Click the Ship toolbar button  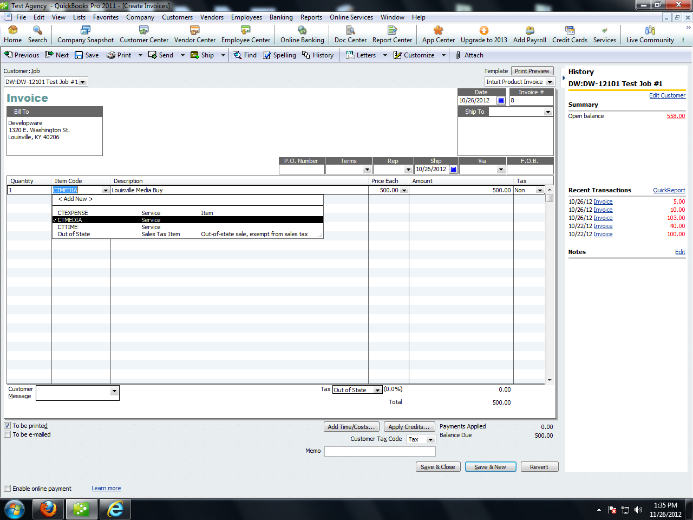coord(202,55)
